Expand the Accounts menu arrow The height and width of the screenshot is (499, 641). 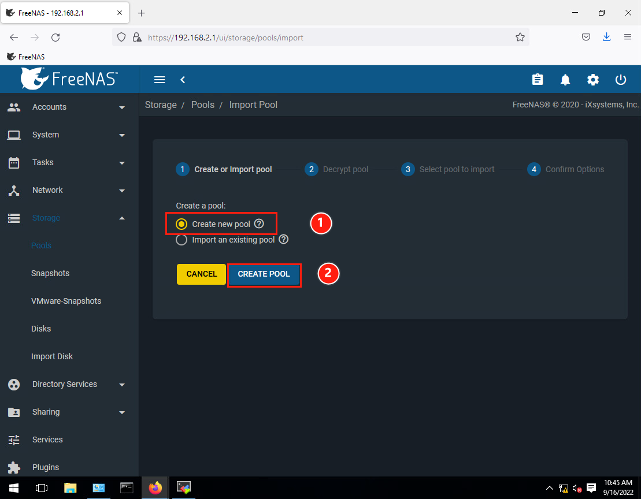point(122,107)
